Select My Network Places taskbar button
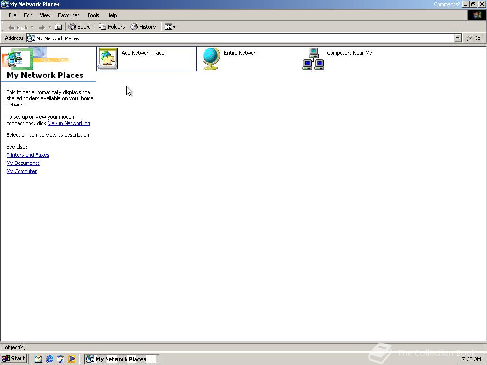 pyautogui.click(x=122, y=359)
